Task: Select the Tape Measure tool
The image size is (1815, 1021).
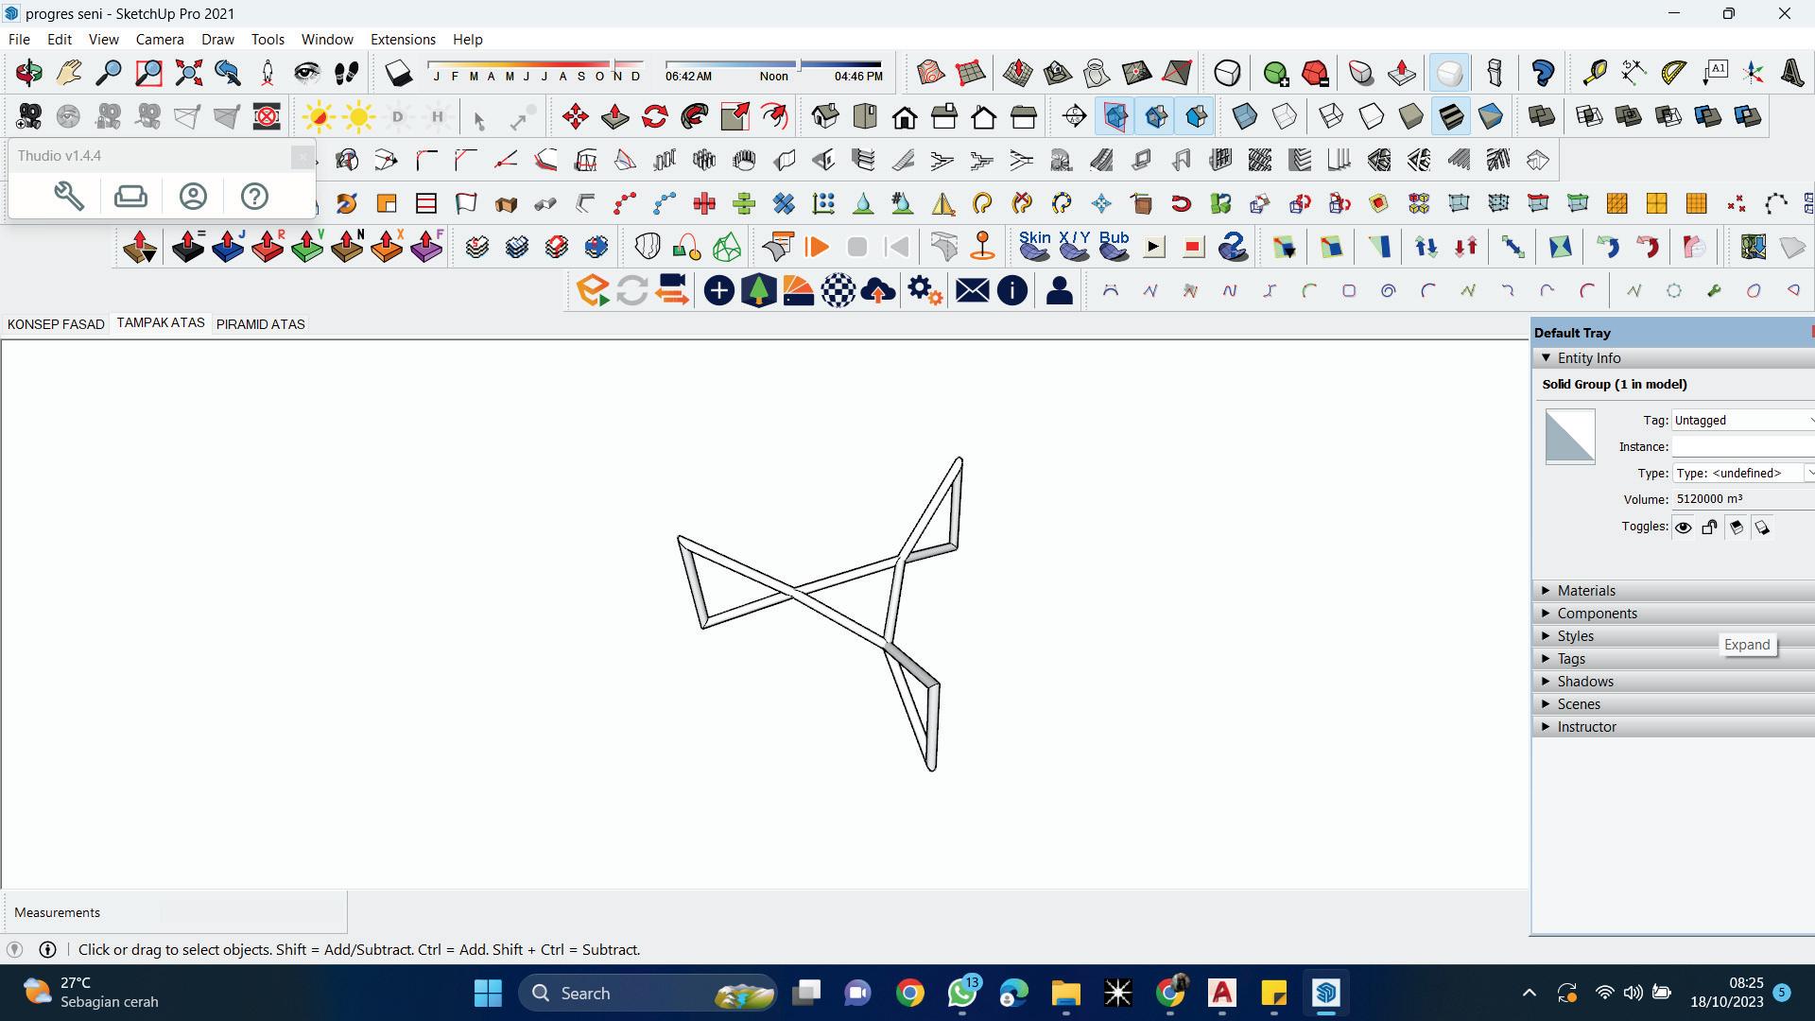Action: (x=1594, y=73)
